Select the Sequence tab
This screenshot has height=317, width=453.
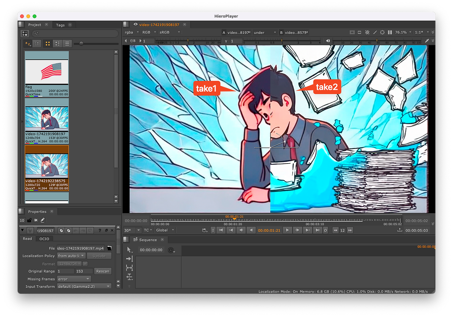(148, 240)
